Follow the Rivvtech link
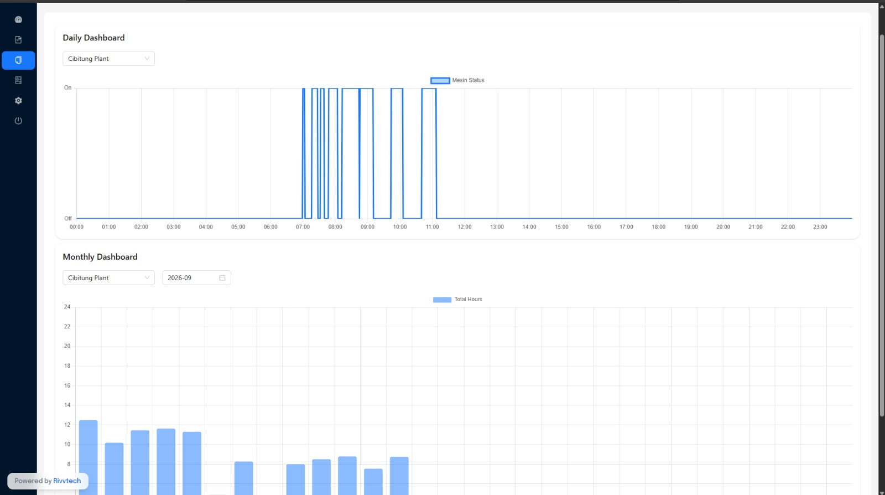Image resolution: width=885 pixels, height=495 pixels. tap(67, 481)
